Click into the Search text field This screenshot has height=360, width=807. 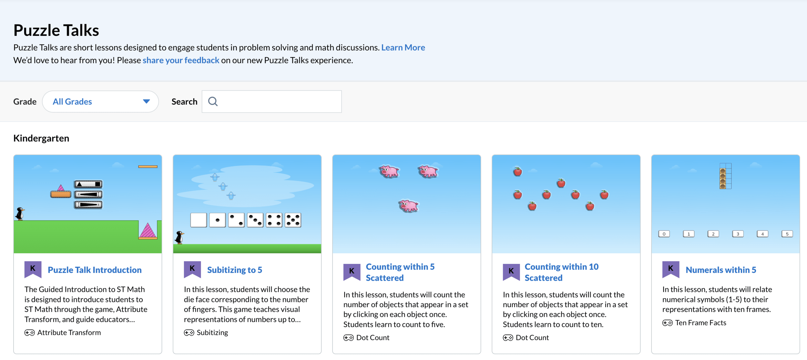278,102
